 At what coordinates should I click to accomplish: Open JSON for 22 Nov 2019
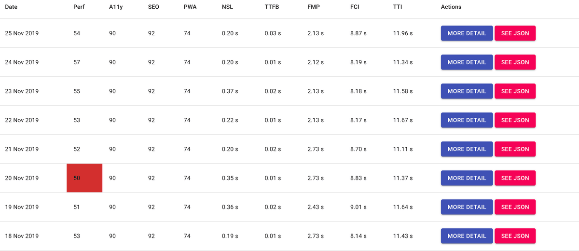[x=515, y=120]
